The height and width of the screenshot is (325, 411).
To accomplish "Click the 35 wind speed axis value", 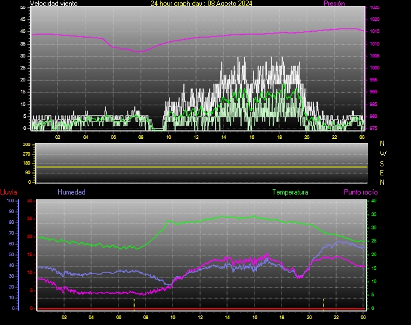I will tap(23, 44).
